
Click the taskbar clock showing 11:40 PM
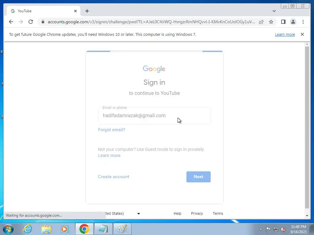(298, 229)
